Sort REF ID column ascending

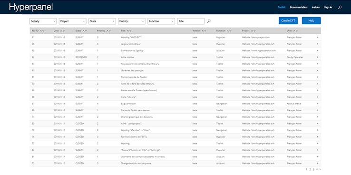(x=41, y=30)
